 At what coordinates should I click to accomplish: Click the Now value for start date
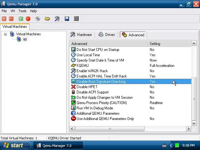coord(153,60)
